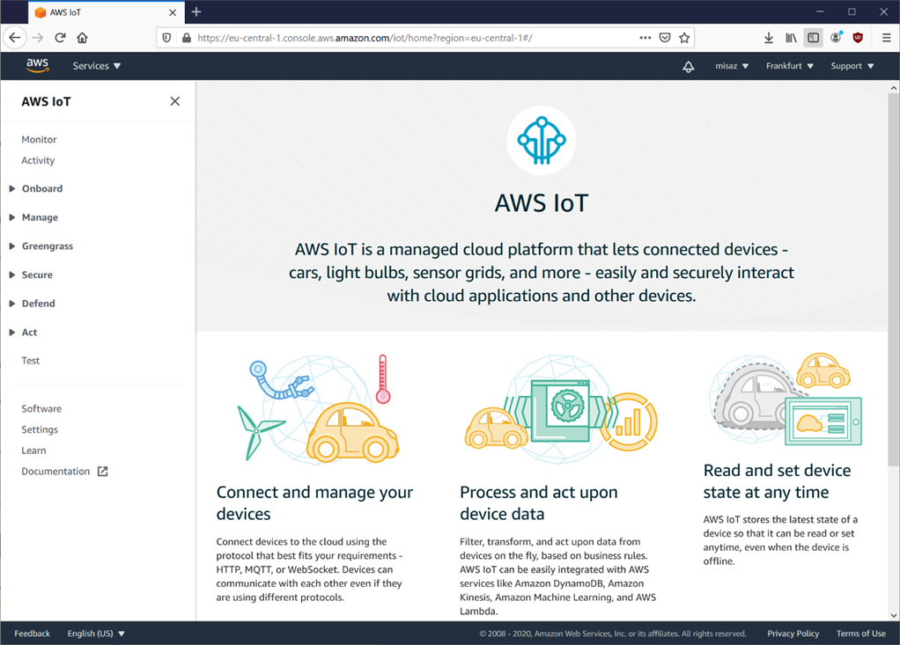Click the AWS logo home icon
Screen dimensions: 900x645
(37, 66)
